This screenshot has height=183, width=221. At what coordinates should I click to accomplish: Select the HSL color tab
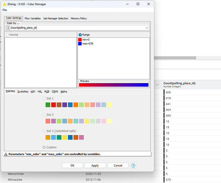(x=40, y=91)
